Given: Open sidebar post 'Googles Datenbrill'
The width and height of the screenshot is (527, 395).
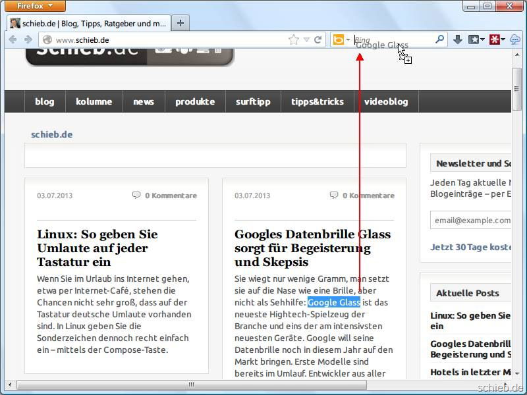Looking at the screenshot, I should [470, 349].
